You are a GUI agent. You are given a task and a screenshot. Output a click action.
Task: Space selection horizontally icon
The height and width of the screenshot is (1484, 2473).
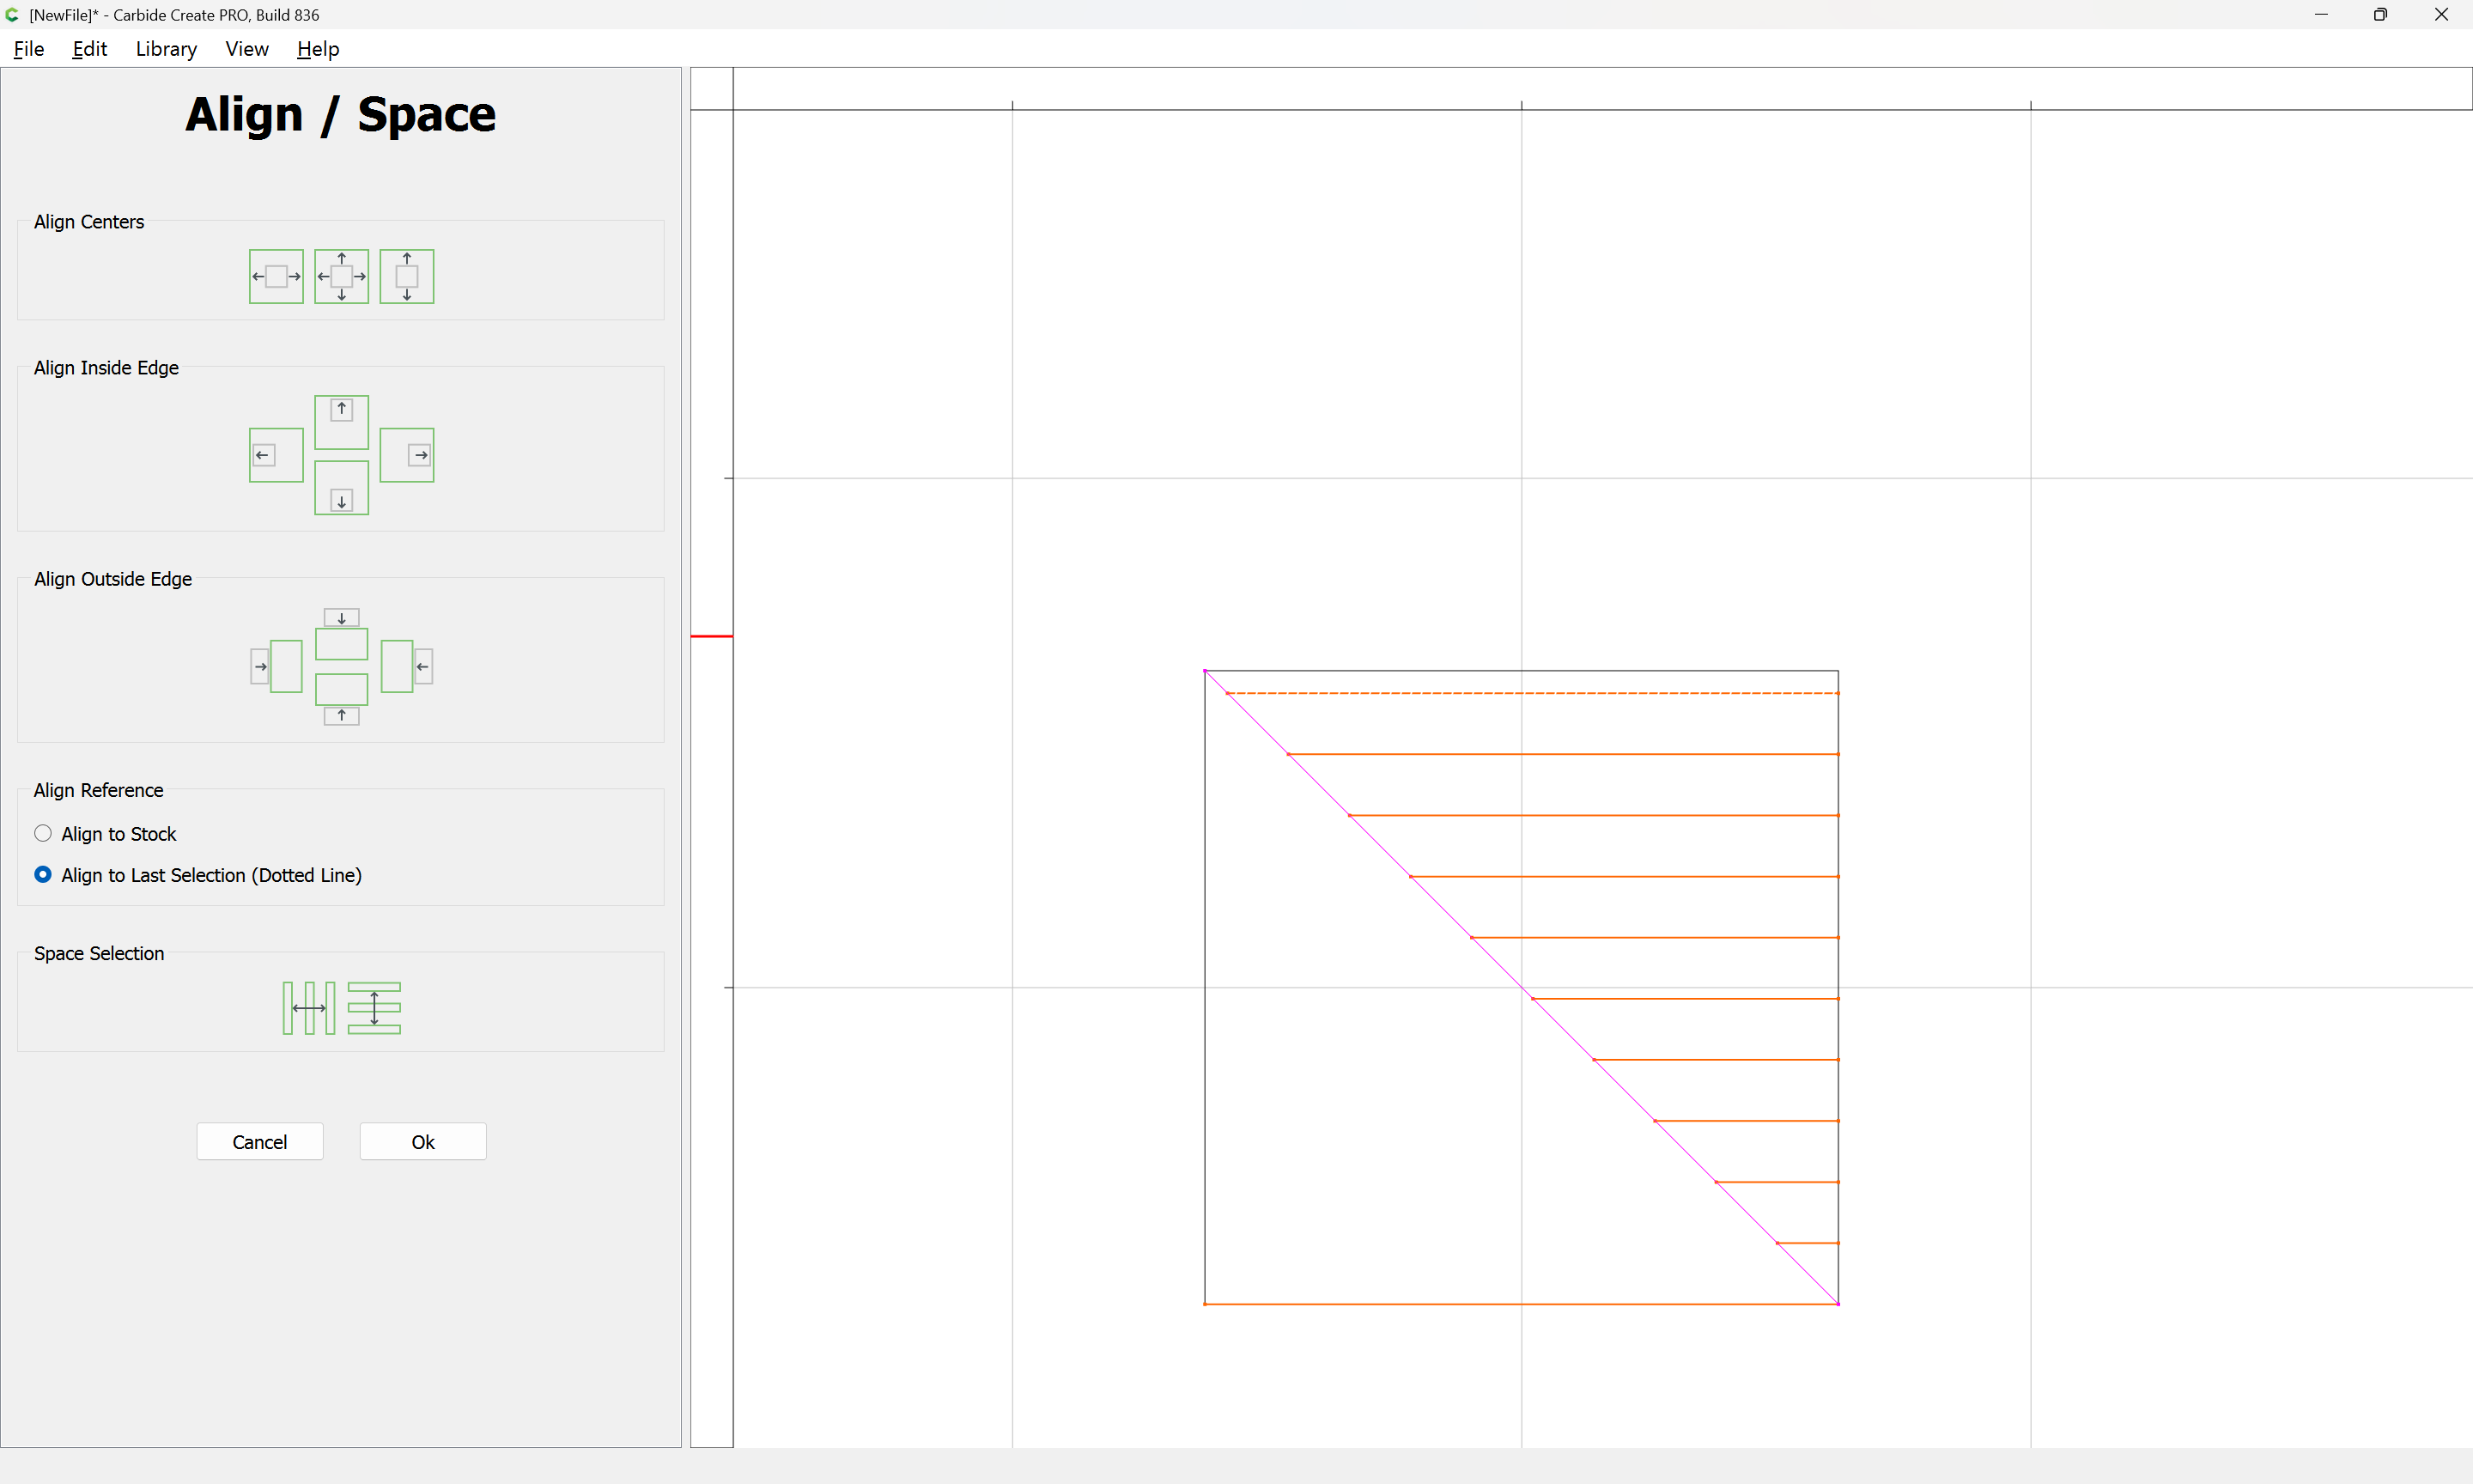[309, 1008]
